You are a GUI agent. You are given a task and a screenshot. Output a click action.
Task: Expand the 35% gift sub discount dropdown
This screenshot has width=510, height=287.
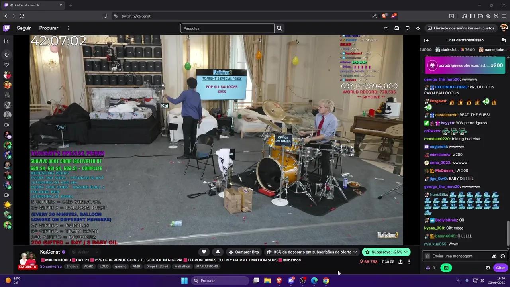coord(312,252)
